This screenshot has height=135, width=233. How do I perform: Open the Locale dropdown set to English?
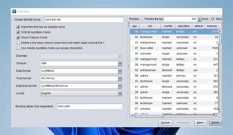[120, 93]
